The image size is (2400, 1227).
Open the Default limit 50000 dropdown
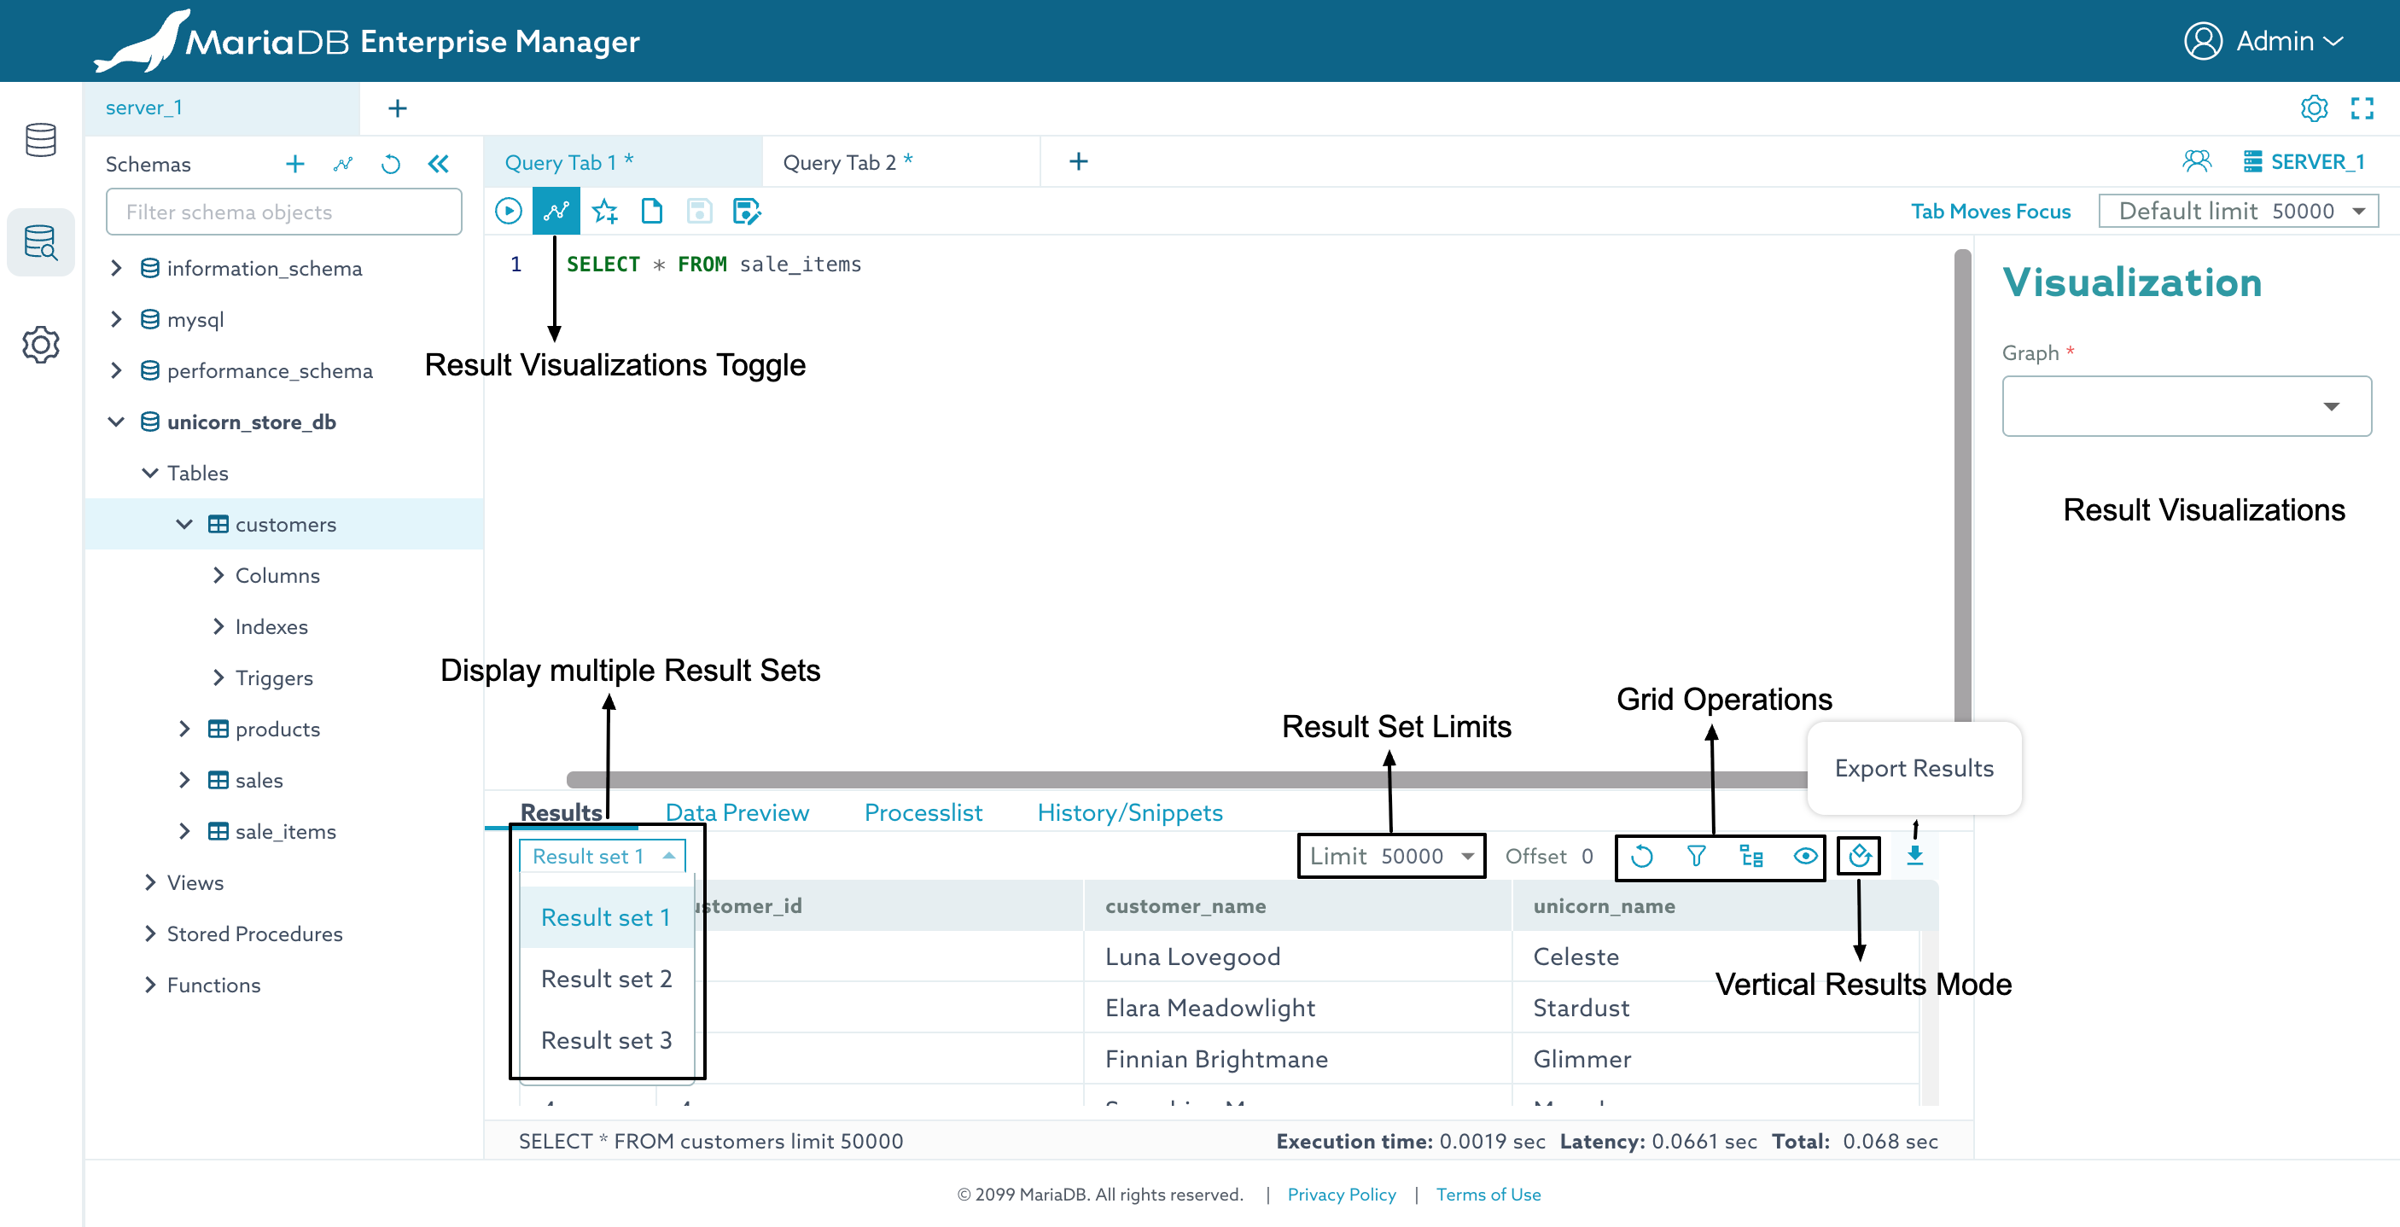tap(2238, 211)
